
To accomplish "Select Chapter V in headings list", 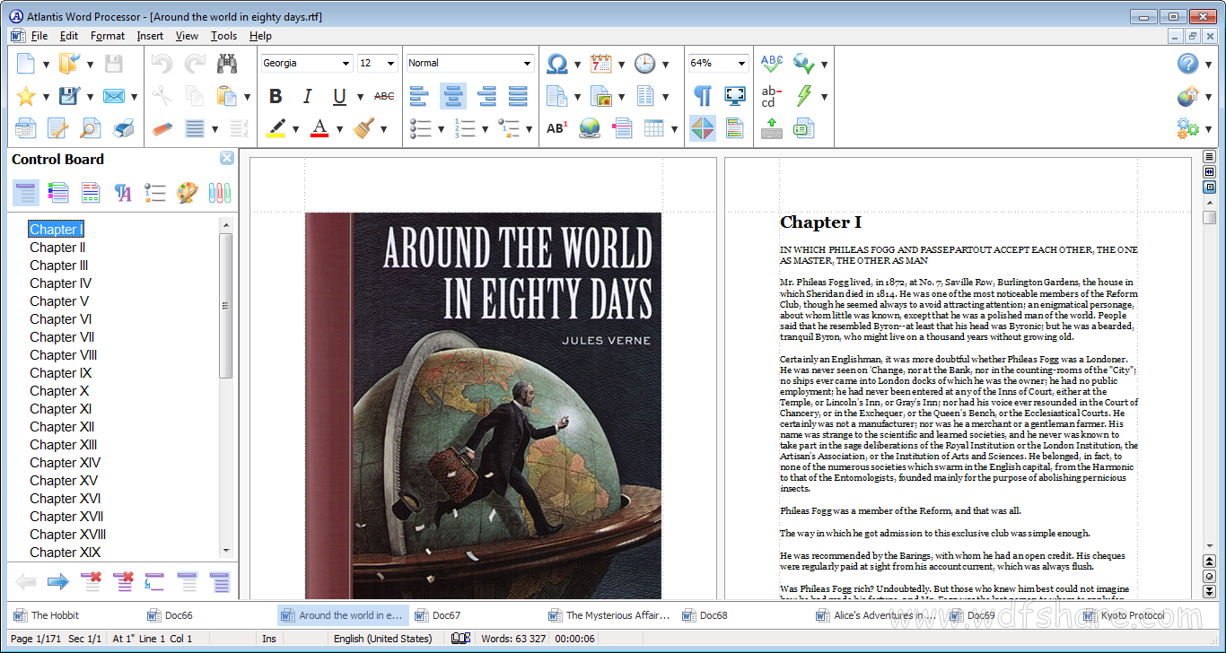I will click(x=59, y=301).
